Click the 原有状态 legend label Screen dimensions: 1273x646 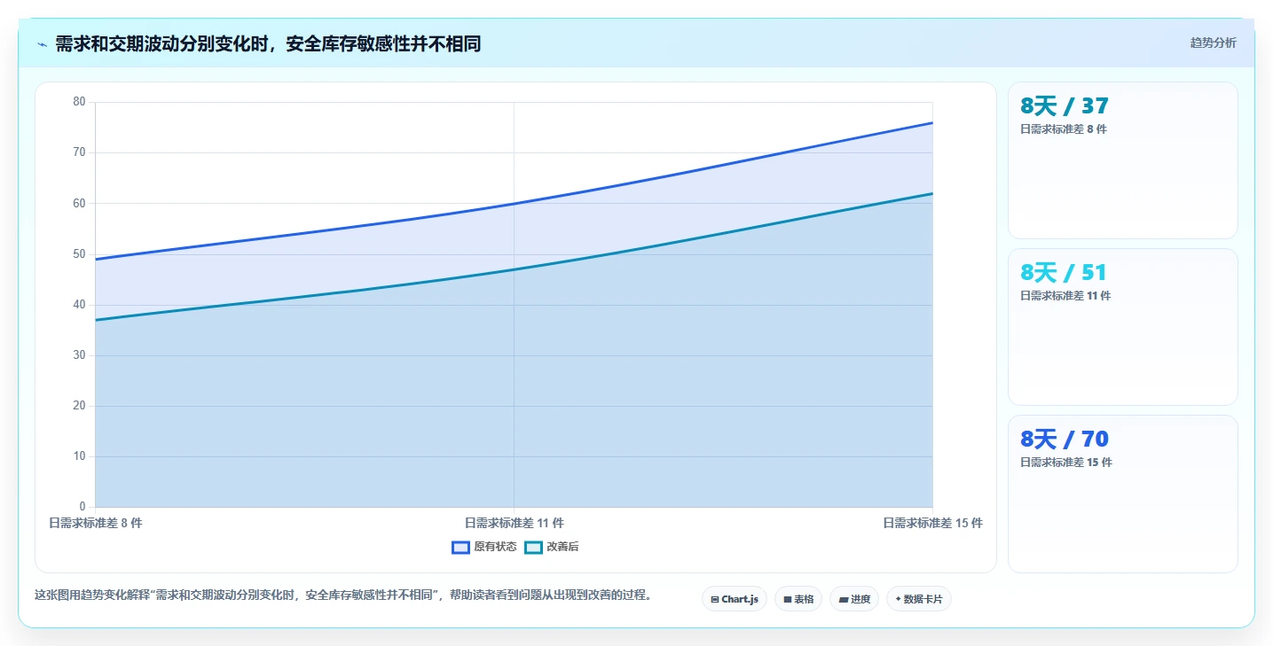pyautogui.click(x=495, y=548)
